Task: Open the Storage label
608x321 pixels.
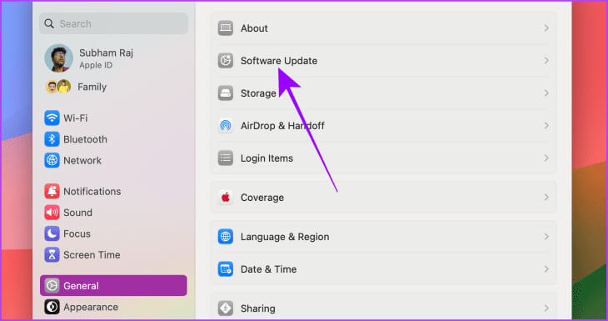Action: (258, 93)
